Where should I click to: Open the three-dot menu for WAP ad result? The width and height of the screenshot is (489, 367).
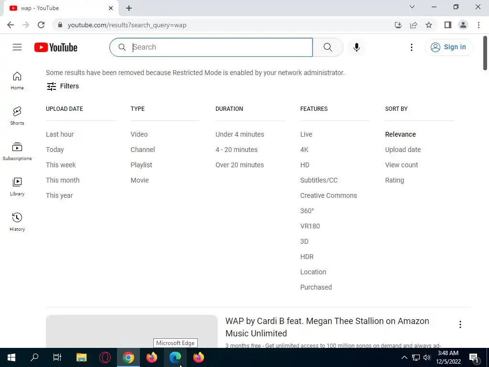[460, 324]
